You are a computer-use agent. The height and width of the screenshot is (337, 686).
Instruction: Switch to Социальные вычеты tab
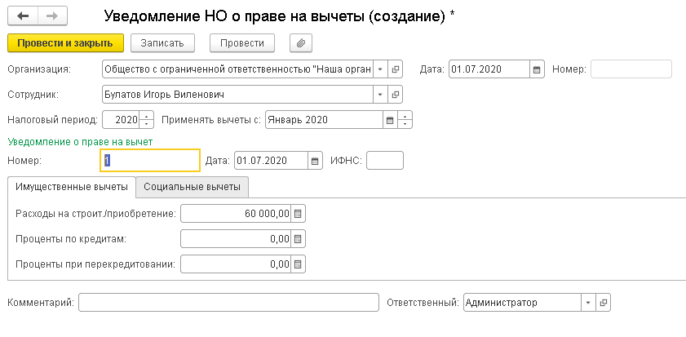(192, 187)
